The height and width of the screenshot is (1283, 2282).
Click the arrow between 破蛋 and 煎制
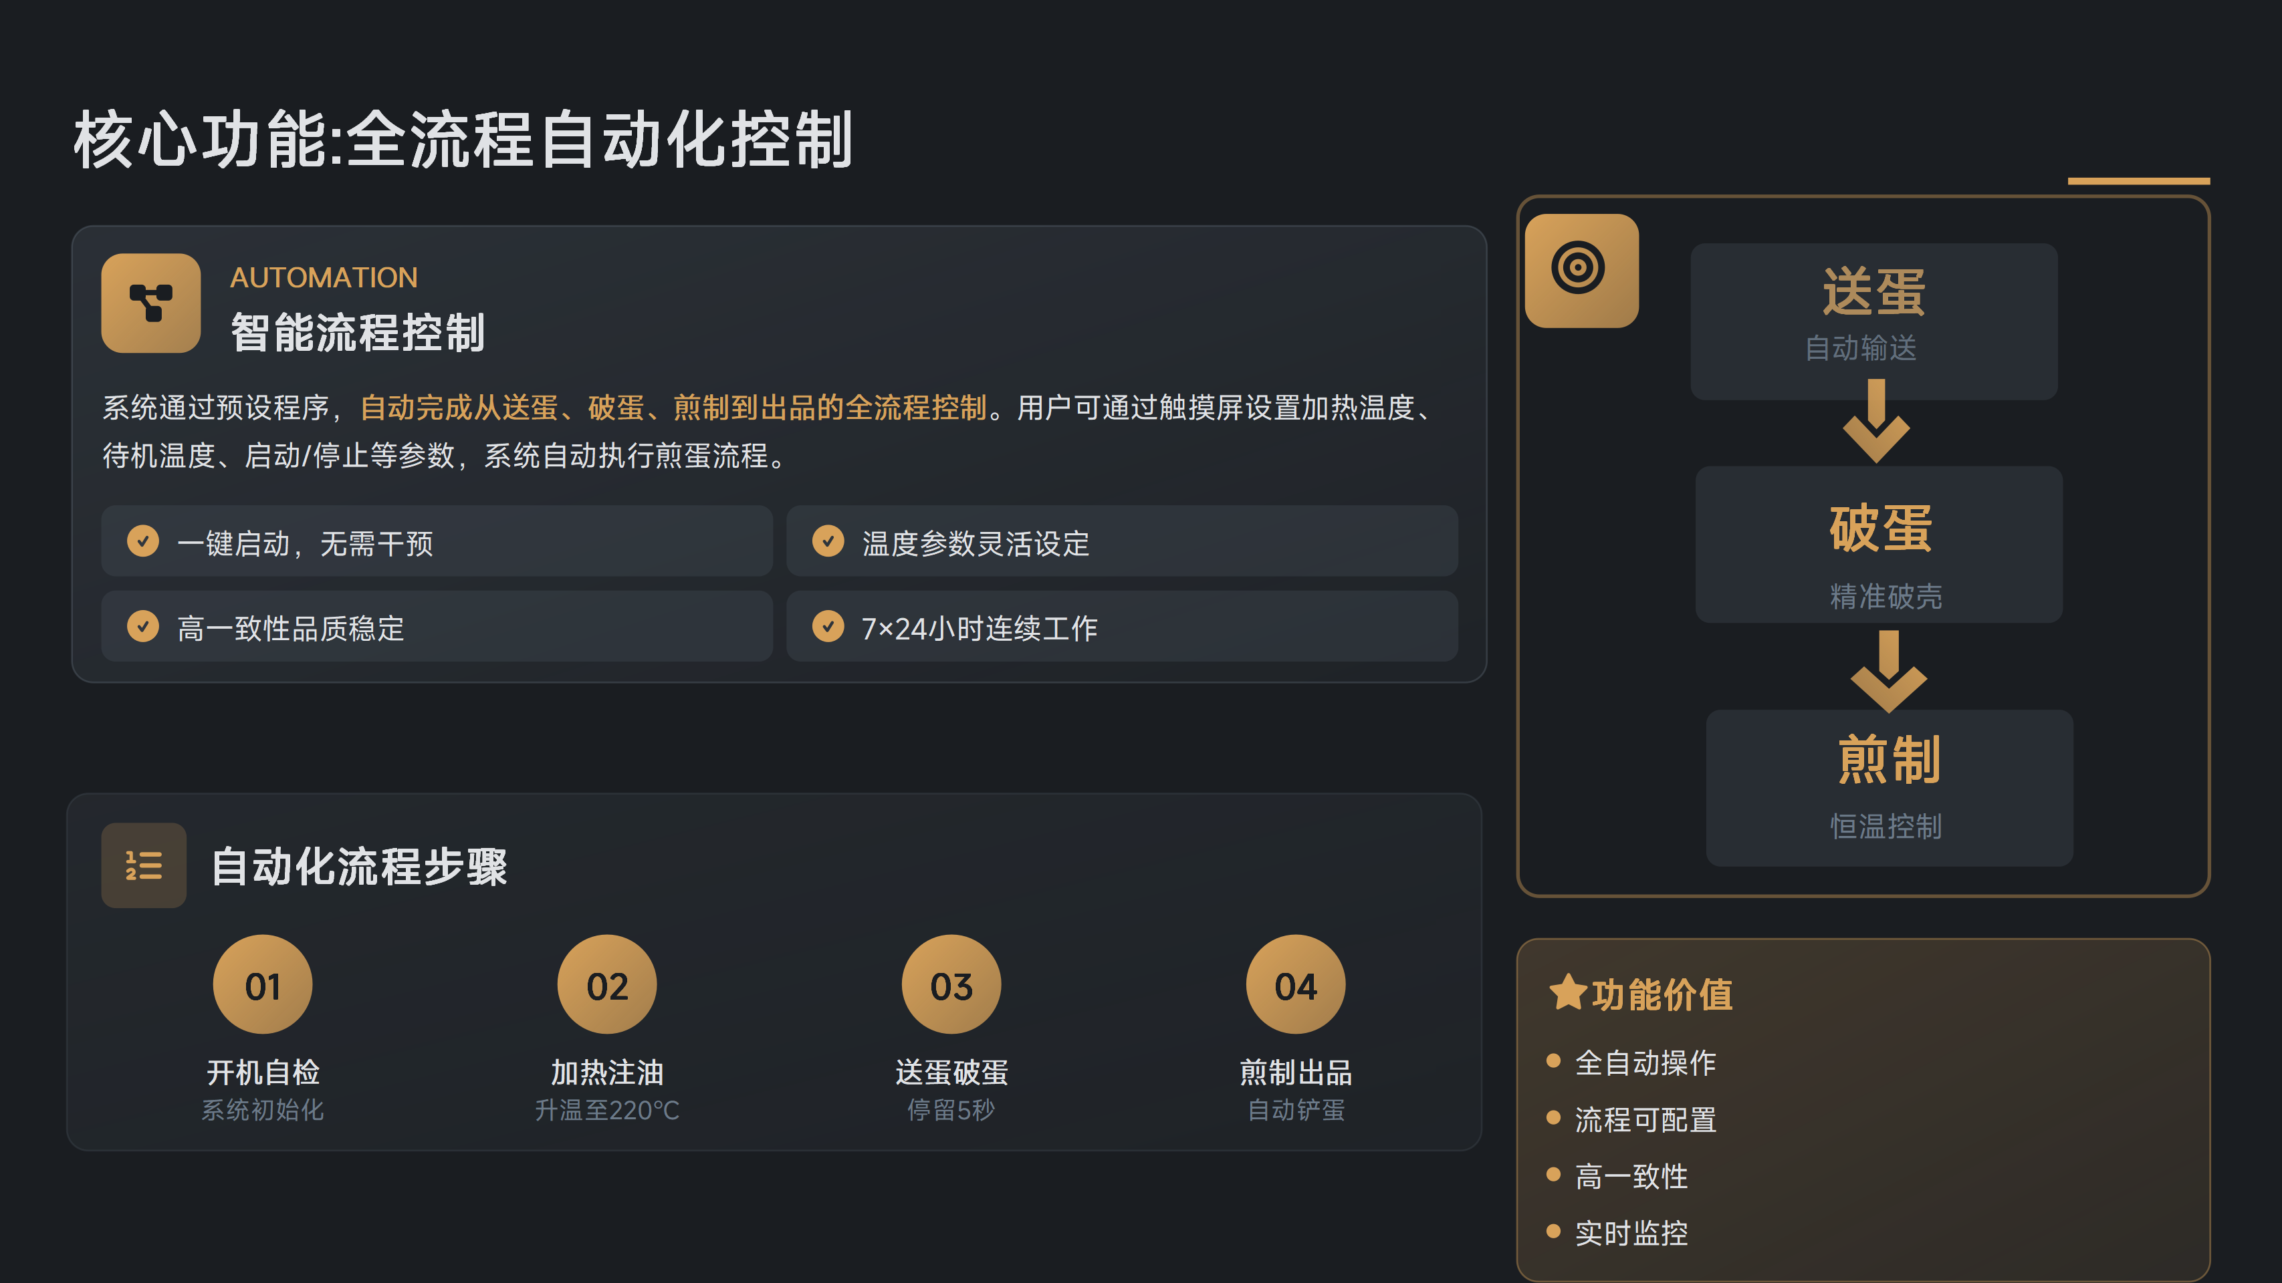click(x=1888, y=670)
